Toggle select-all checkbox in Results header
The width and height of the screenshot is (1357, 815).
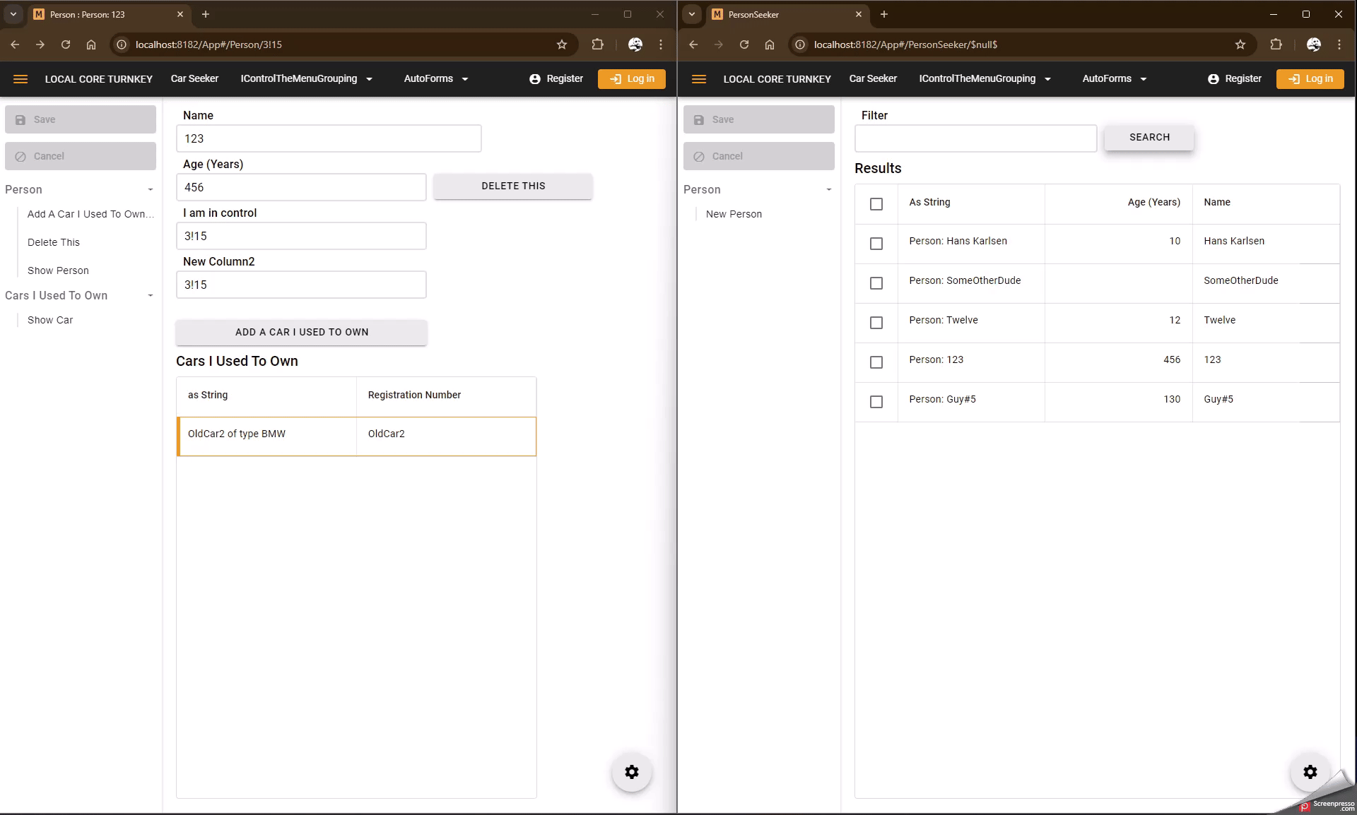pyautogui.click(x=876, y=204)
